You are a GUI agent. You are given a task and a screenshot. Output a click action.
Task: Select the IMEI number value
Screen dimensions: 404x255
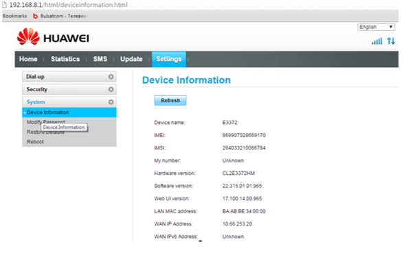click(x=244, y=135)
